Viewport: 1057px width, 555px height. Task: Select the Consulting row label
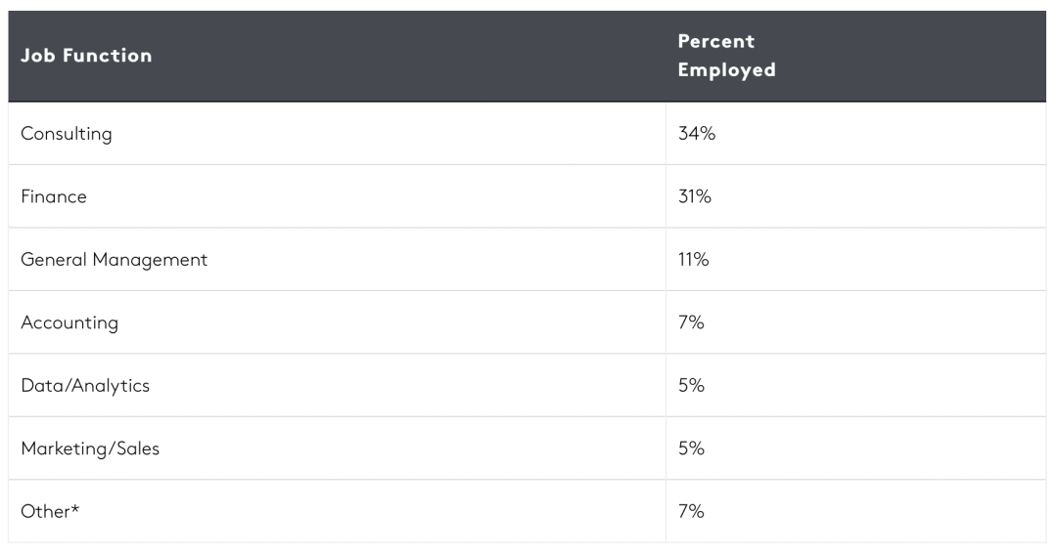67,133
